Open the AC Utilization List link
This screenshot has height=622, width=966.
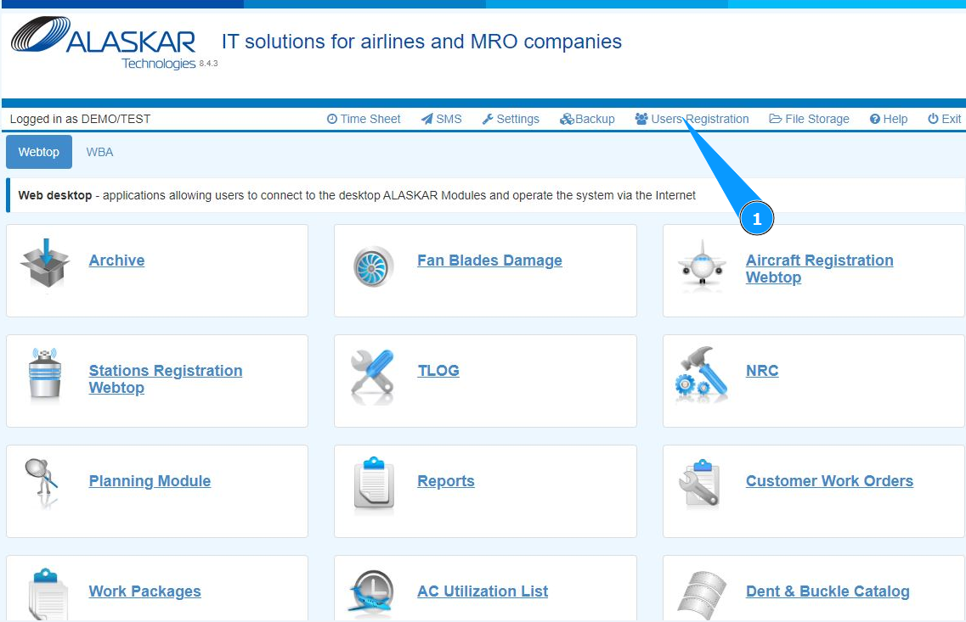point(483,591)
